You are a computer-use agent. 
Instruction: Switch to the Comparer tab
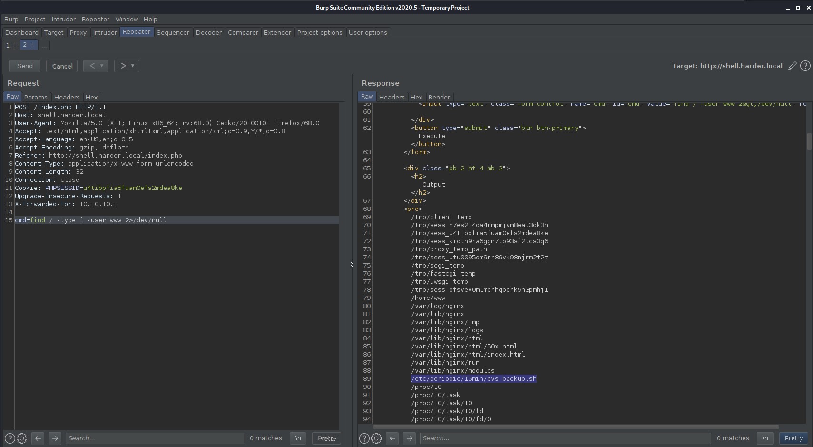click(243, 33)
